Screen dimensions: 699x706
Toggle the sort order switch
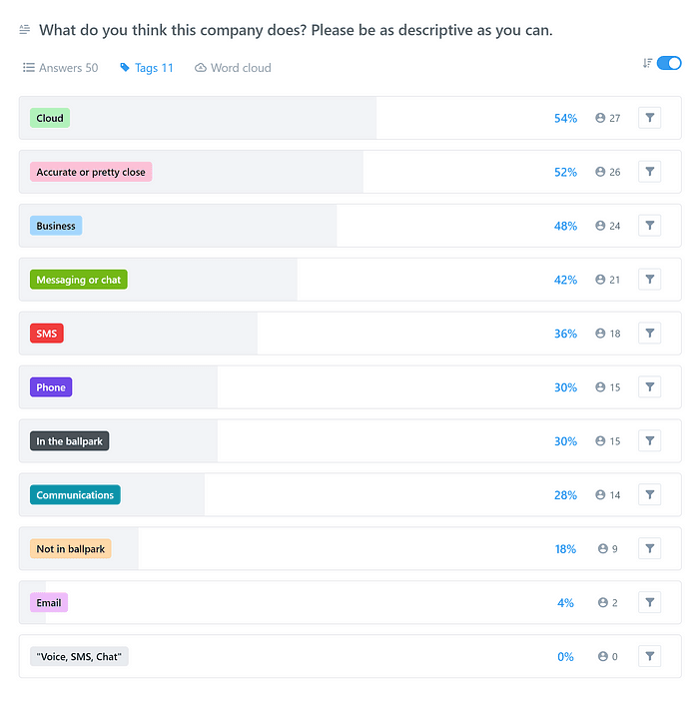669,63
